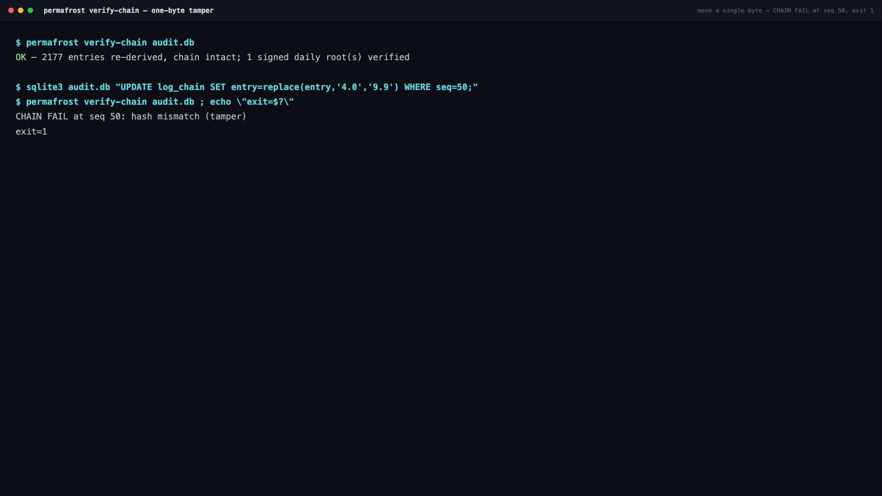Click the 'sqlite3' command word

45,87
